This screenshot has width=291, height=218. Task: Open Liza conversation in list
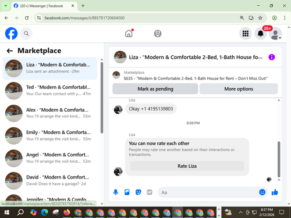pos(50,68)
